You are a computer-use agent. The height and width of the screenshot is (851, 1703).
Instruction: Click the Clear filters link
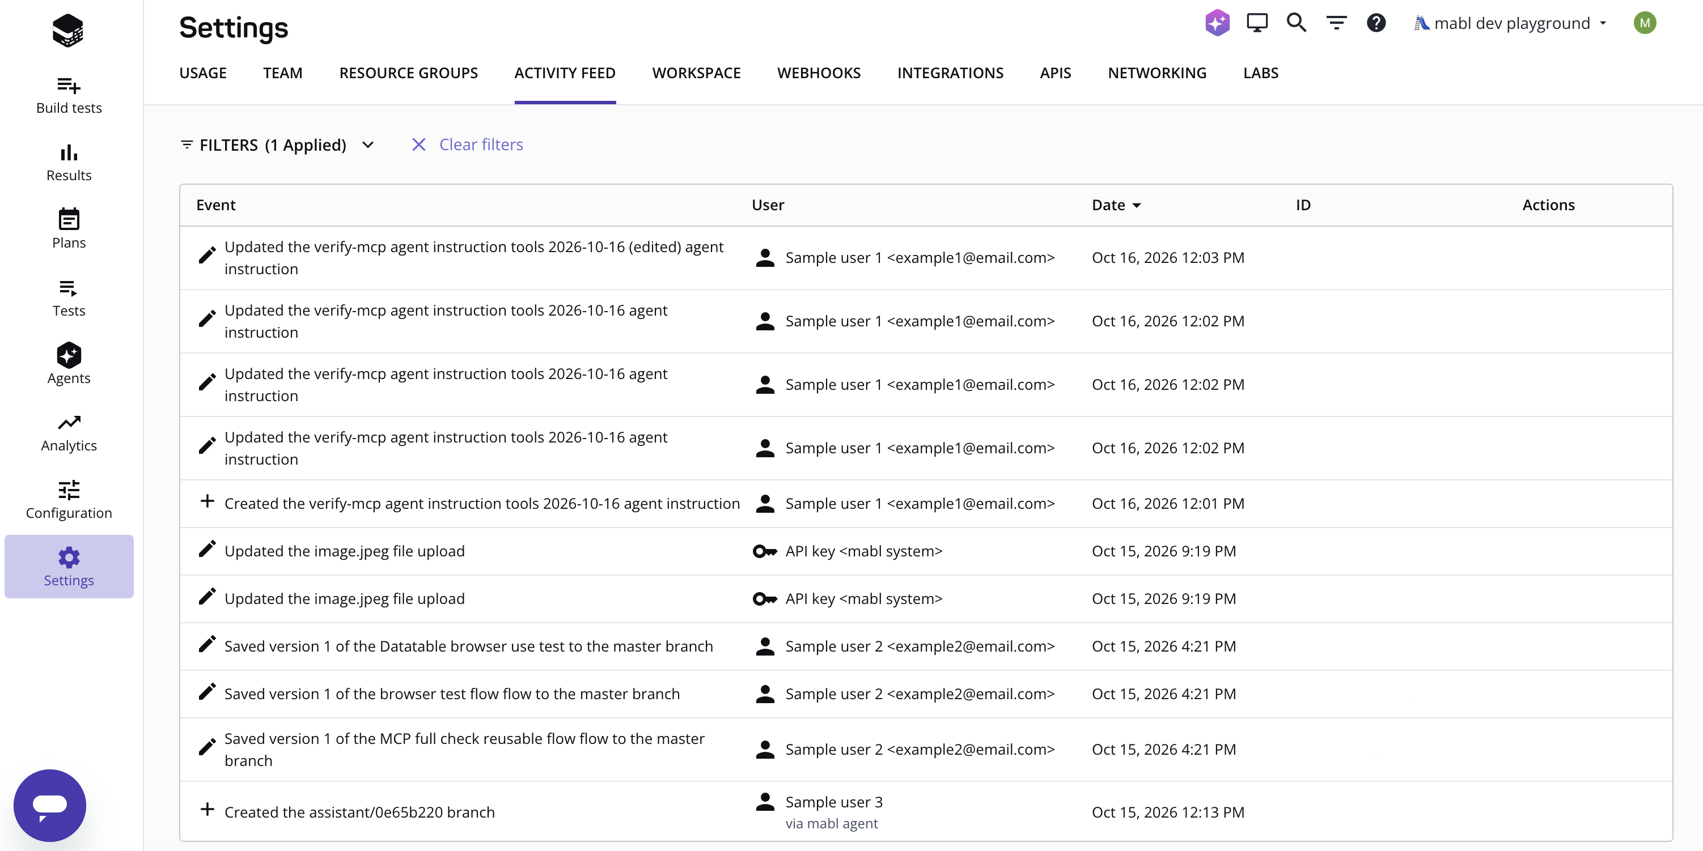467,144
